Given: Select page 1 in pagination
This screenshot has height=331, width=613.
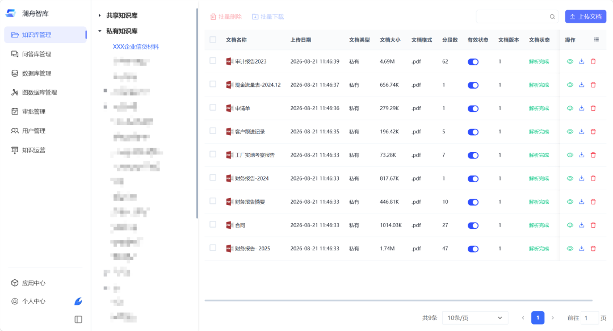Looking at the screenshot, I should (x=538, y=318).
